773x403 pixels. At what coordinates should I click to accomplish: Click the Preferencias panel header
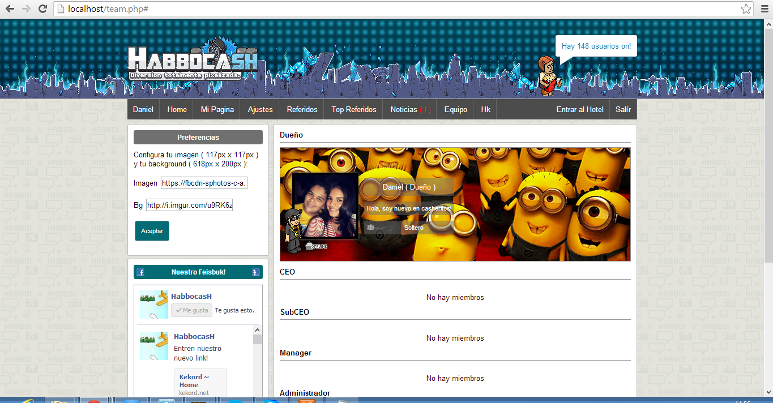point(198,138)
